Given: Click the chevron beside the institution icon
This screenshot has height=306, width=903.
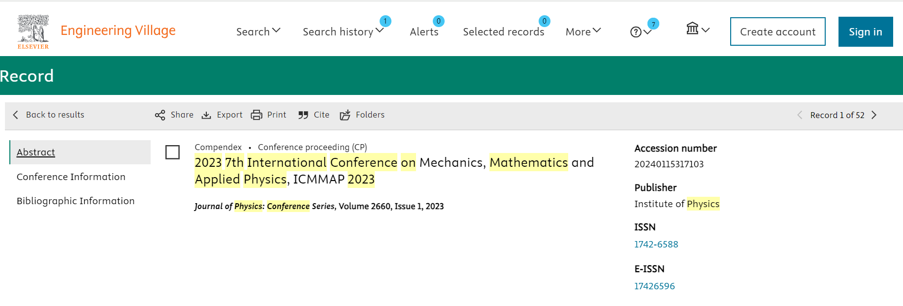Looking at the screenshot, I should [706, 30].
